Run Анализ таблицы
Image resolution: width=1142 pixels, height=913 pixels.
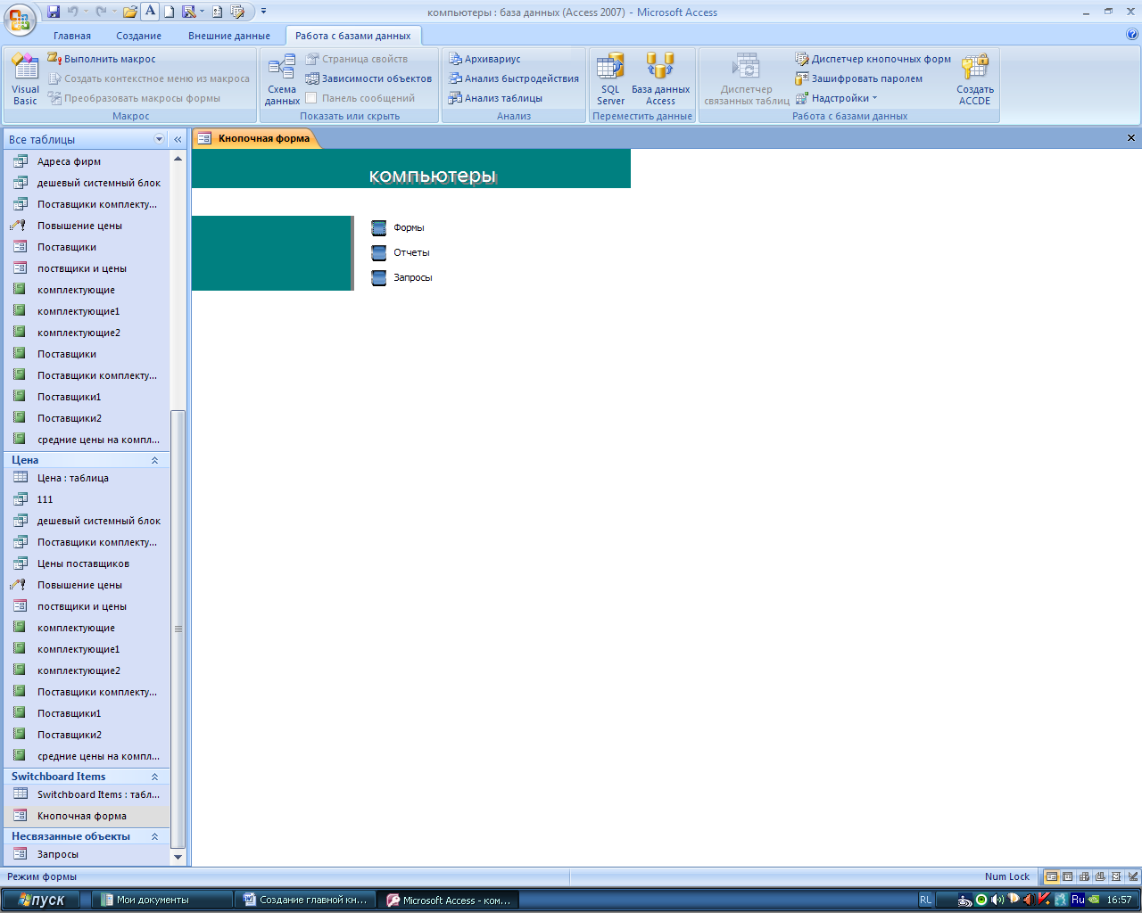pos(495,98)
